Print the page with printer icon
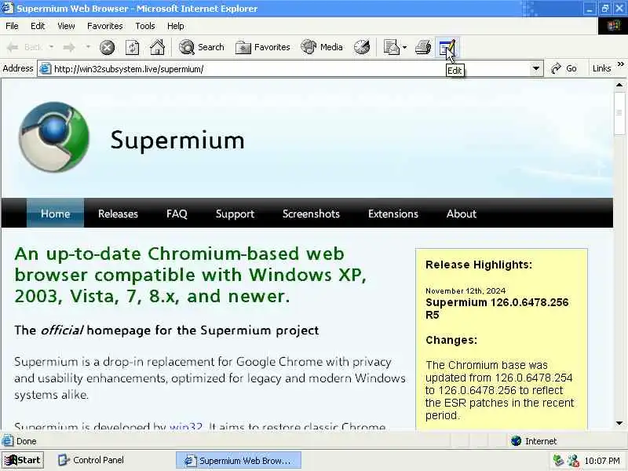Viewport: 628px width, 471px height. point(423,47)
